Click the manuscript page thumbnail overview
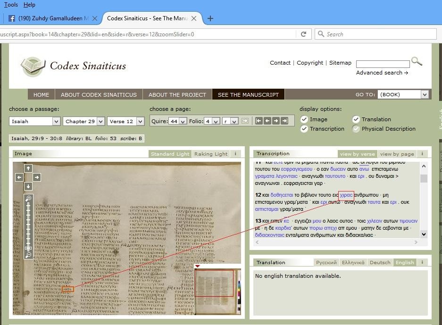Image resolution: width=442 pixels, height=325 pixels. tap(217, 292)
